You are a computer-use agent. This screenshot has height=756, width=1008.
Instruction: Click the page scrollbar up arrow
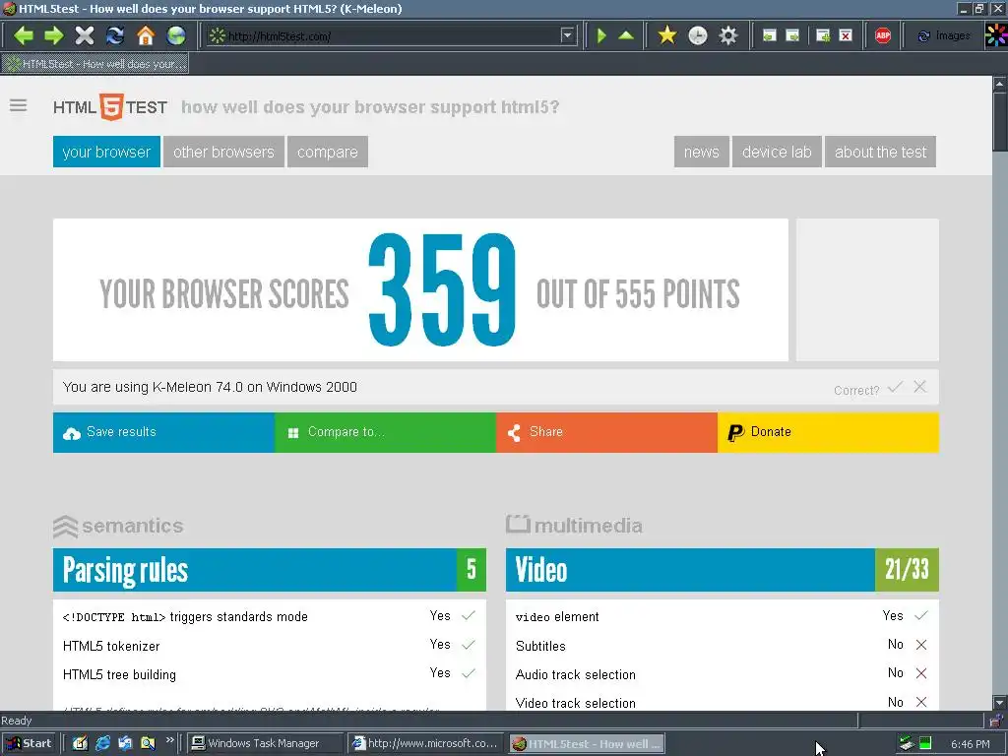tap(1000, 84)
